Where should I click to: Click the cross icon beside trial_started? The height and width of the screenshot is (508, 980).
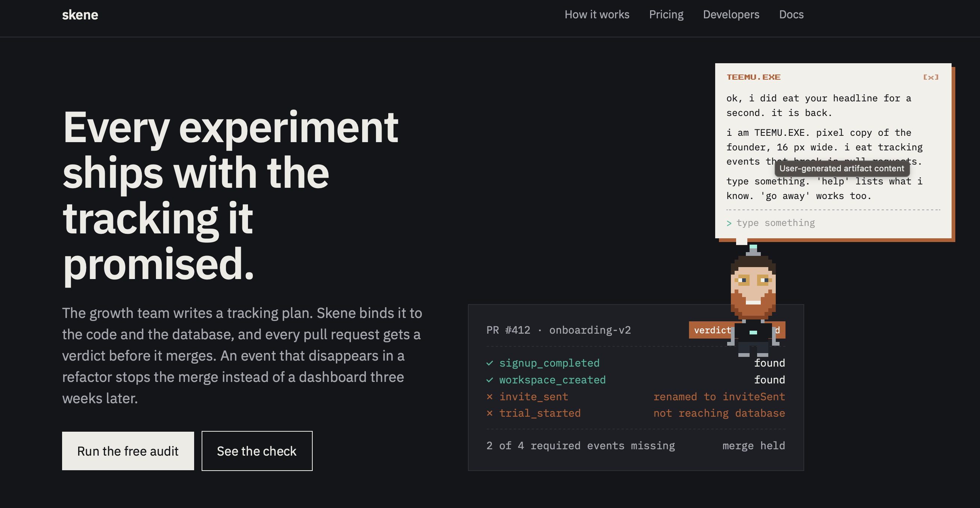click(x=490, y=414)
